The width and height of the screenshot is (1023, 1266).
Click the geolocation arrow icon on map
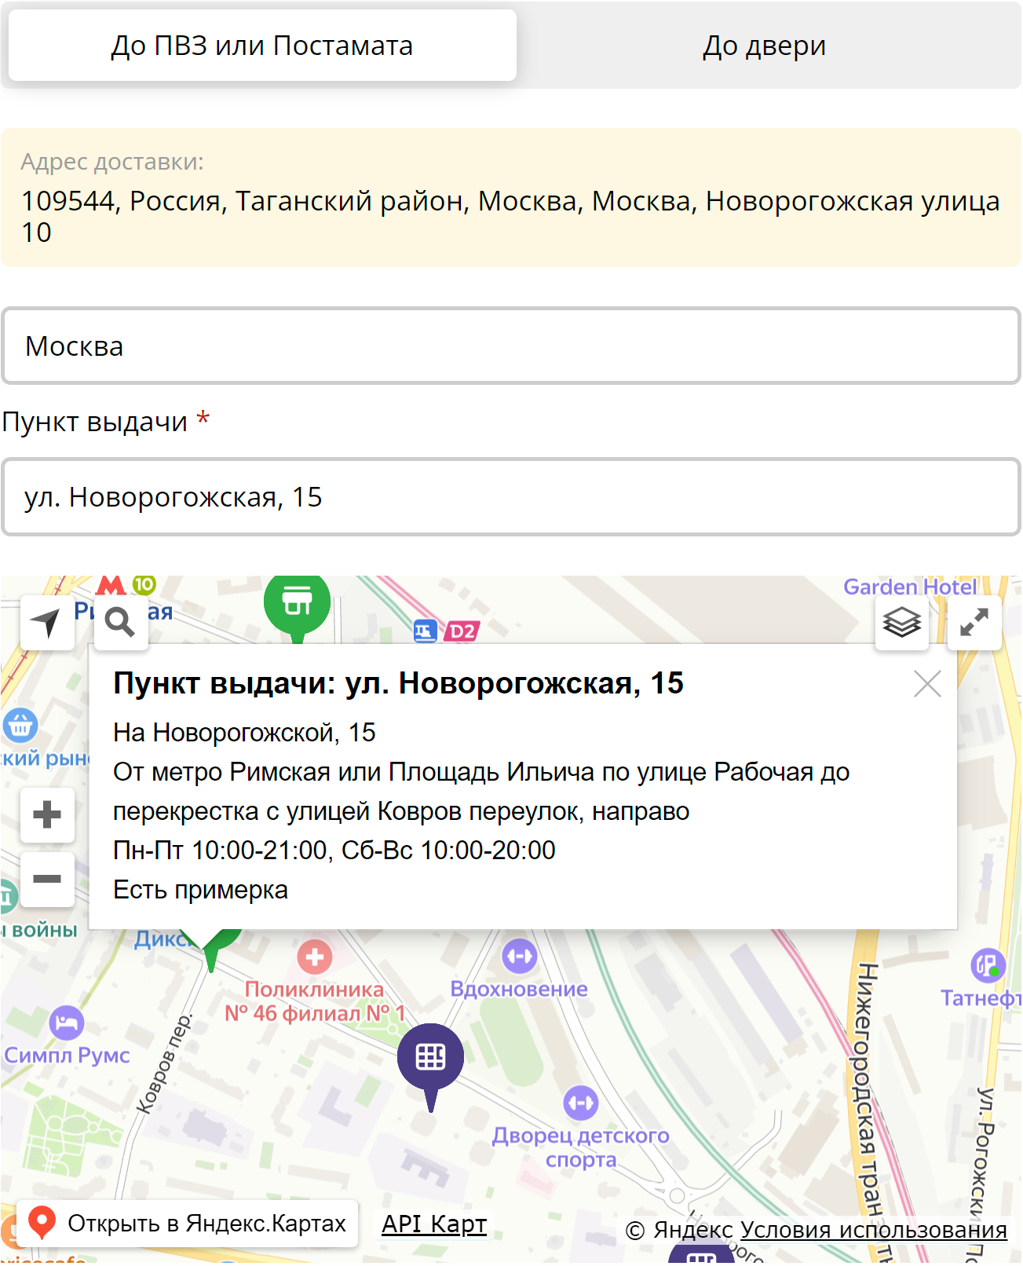[x=47, y=623]
